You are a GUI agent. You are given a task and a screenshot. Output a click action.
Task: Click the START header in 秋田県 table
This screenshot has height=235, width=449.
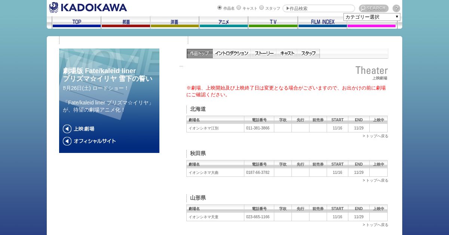(x=337, y=164)
